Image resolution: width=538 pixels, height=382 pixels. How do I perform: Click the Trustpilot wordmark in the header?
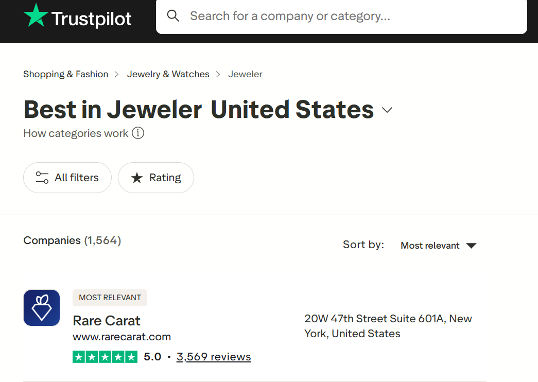93,17
